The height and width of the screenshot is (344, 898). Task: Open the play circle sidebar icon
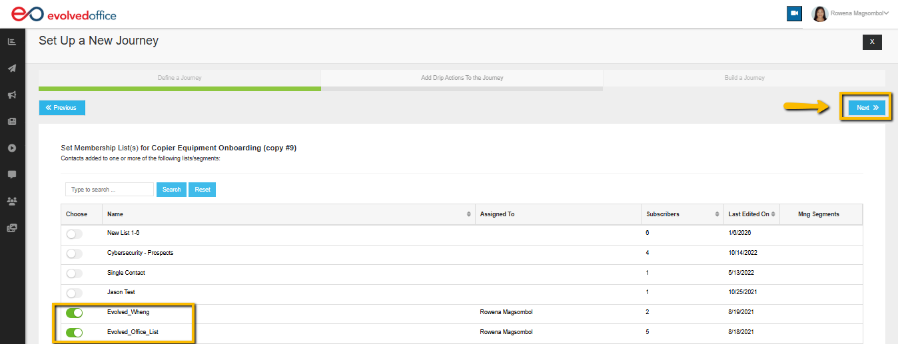tap(12, 148)
